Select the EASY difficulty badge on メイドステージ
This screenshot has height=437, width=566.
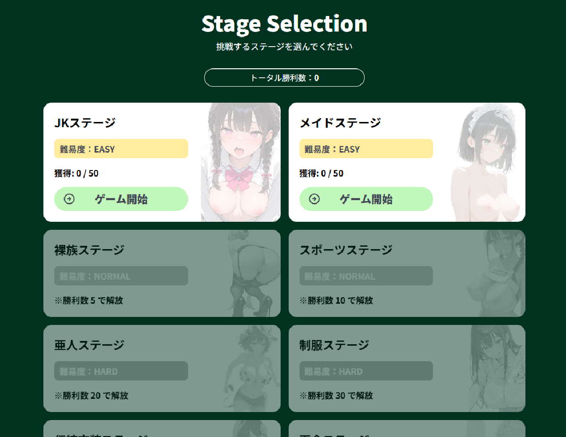pyautogui.click(x=366, y=149)
